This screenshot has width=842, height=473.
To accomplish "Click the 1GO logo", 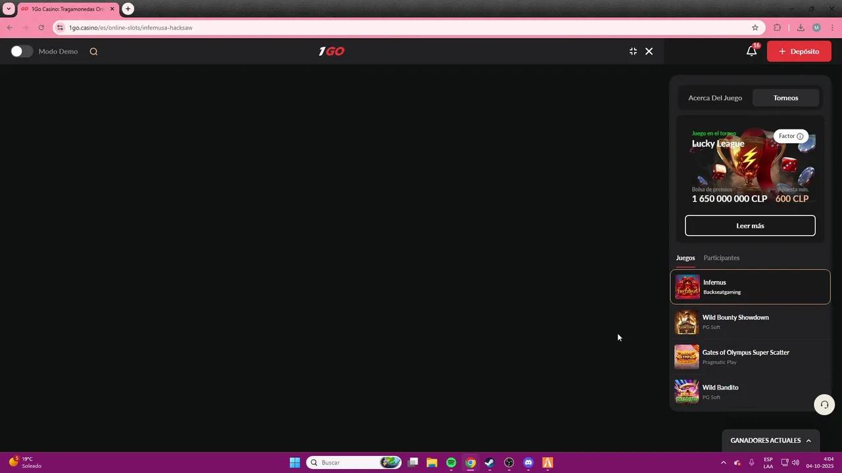I will (332, 51).
